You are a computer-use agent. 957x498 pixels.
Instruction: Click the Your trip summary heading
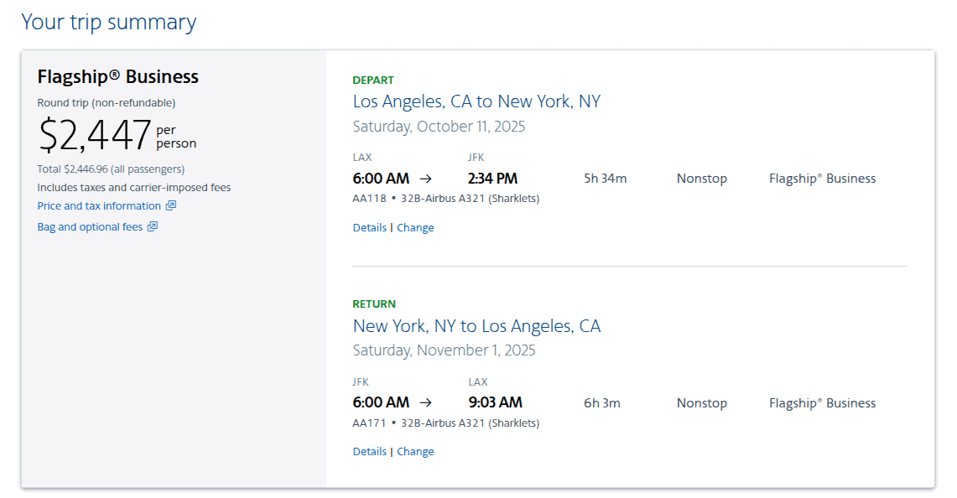click(108, 22)
